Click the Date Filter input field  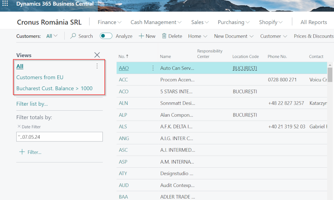(x=59, y=137)
